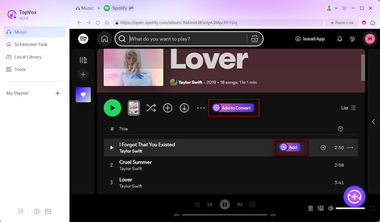The image size is (380, 222).
Task: Open more options for the album
Action: point(201,108)
